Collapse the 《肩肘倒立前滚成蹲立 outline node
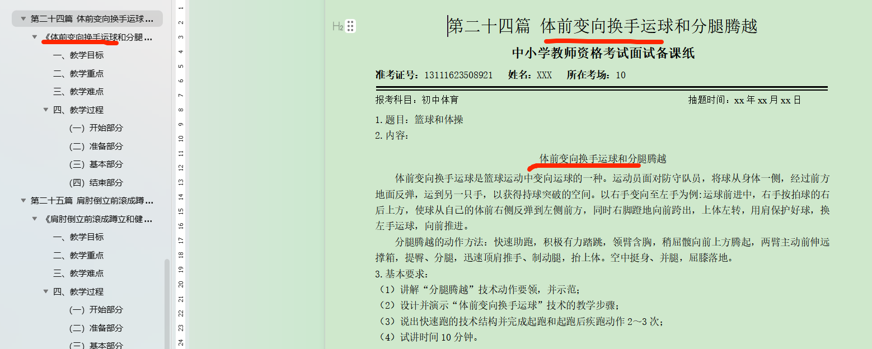Viewport: 872px width, 349px height. [x=35, y=219]
